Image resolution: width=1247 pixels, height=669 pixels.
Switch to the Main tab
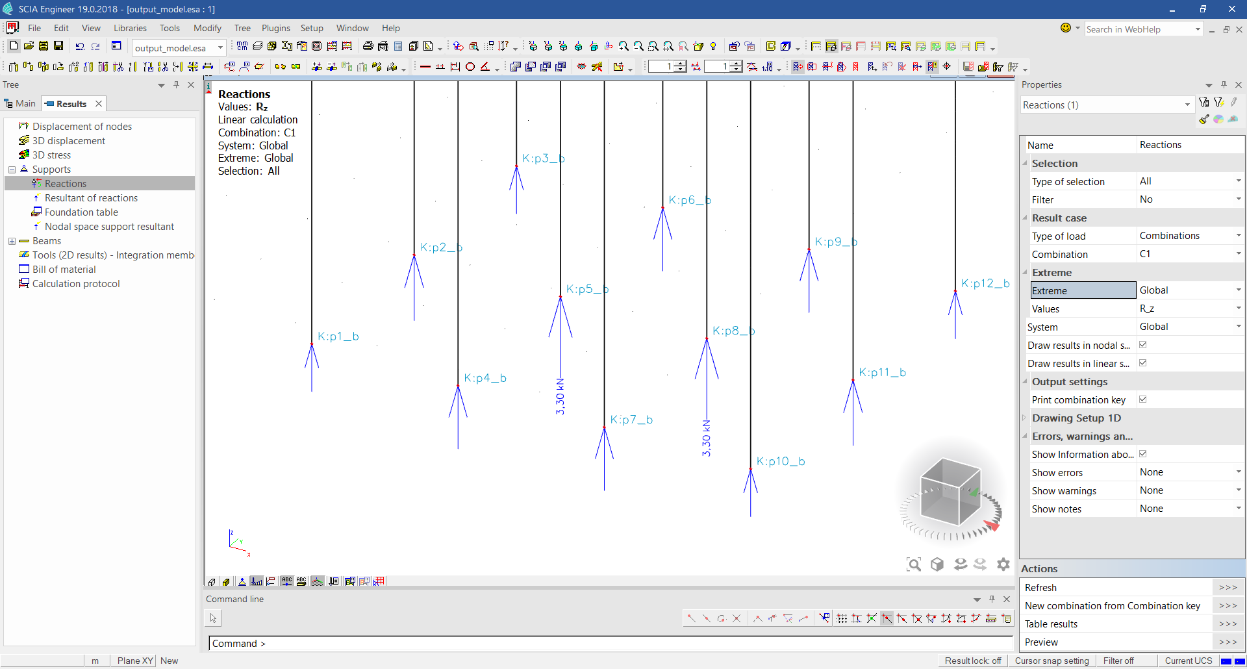coord(21,104)
